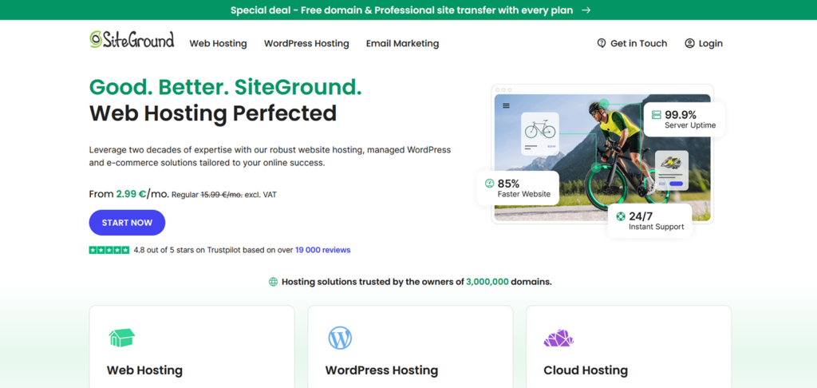Viewport: 817px width, 388px height.
Task: Click the helmet product card in hero image
Action: (x=671, y=171)
